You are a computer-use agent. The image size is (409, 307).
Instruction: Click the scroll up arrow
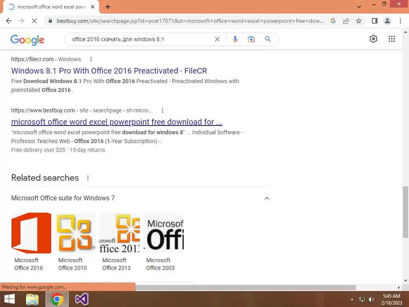(405, 32)
